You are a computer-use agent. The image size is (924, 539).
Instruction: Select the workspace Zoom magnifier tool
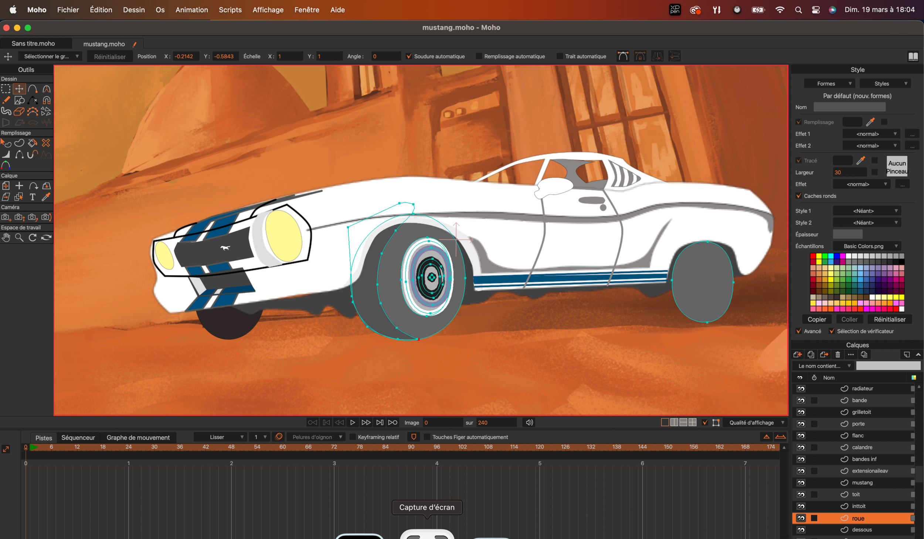pos(19,237)
